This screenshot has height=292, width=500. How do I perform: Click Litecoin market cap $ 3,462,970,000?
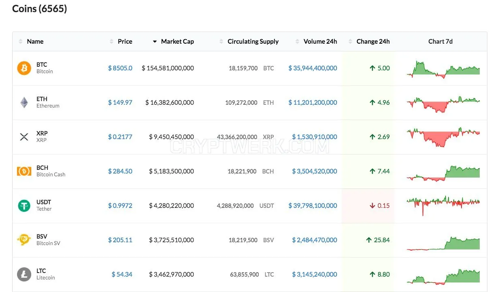(x=172, y=274)
